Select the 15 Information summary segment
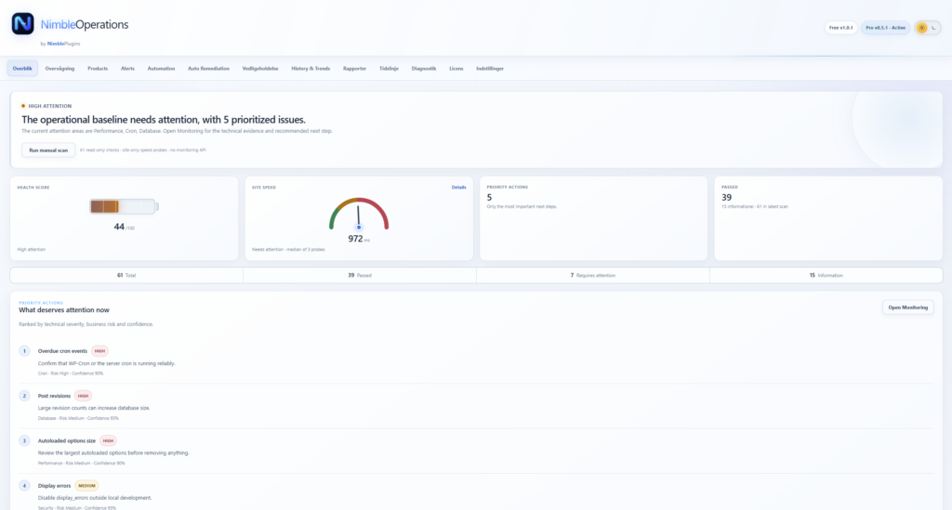The width and height of the screenshot is (952, 510). [826, 275]
